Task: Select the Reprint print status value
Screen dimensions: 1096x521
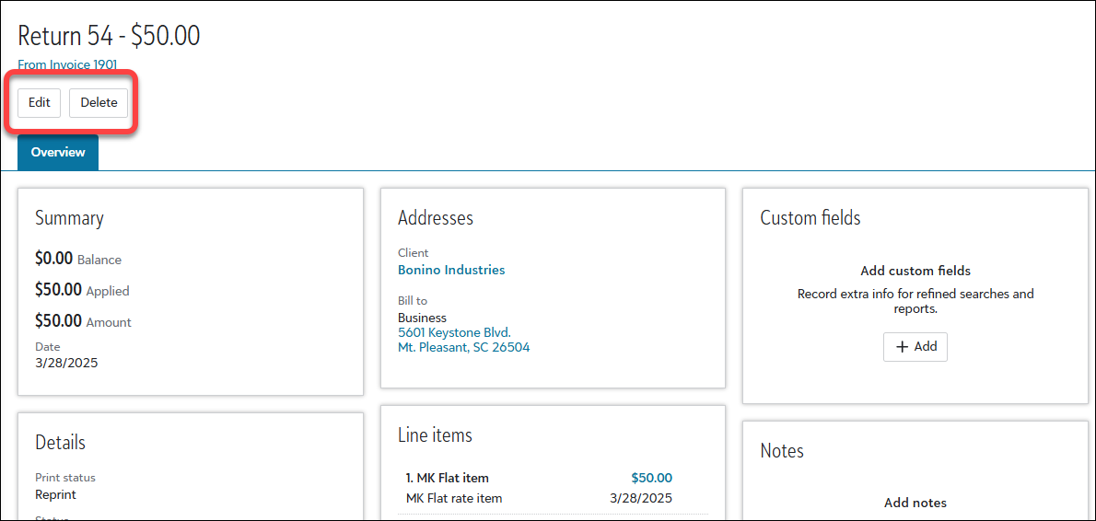Action: point(55,495)
